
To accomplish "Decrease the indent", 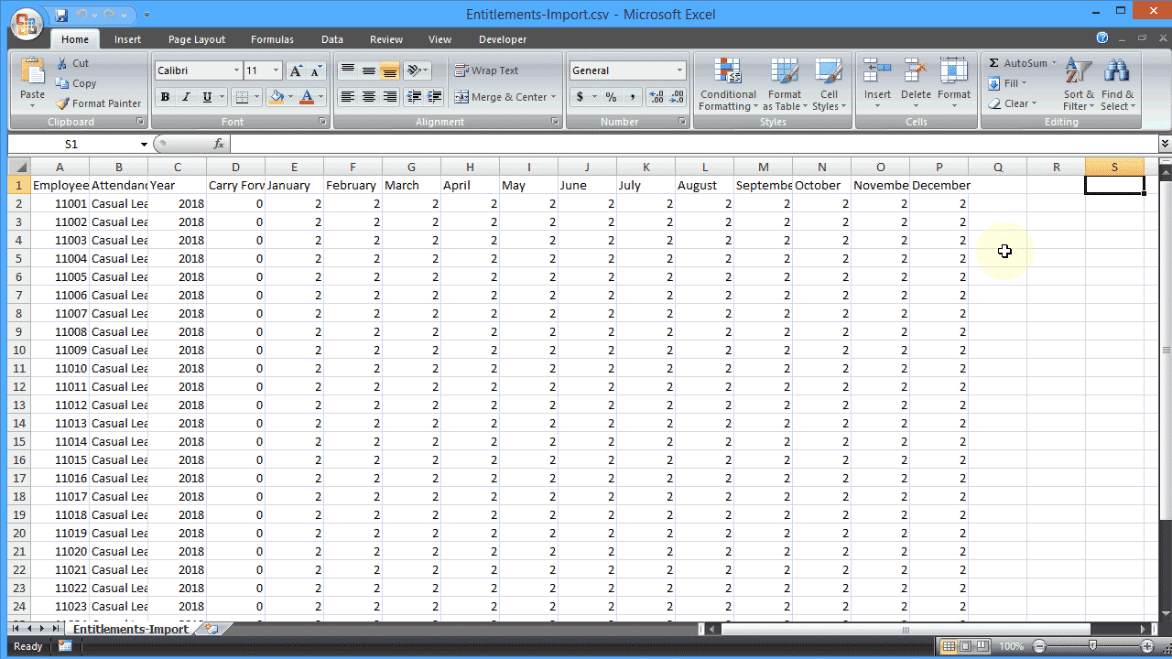I will pyautogui.click(x=414, y=97).
